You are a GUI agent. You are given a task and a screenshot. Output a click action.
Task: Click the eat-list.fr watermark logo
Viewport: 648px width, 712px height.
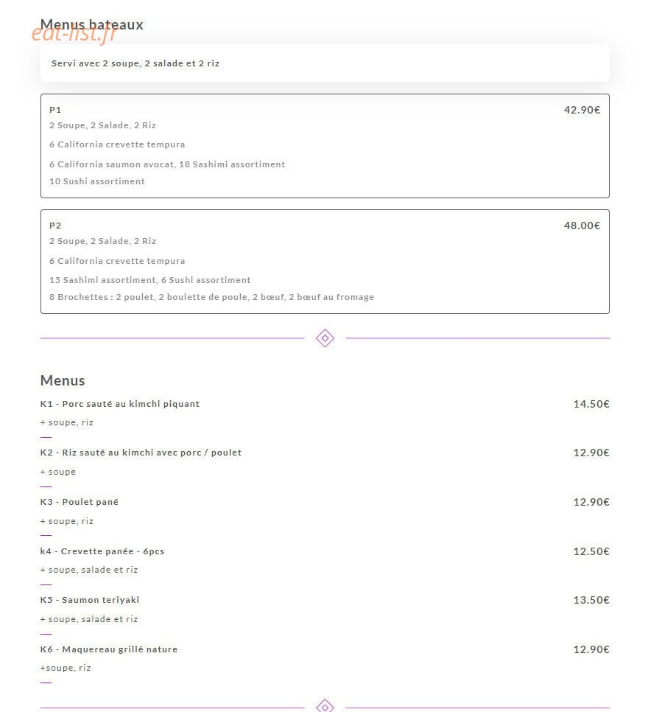pos(74,35)
